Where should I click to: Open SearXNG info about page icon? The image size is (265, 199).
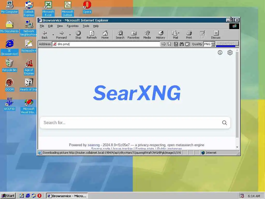[220, 53]
